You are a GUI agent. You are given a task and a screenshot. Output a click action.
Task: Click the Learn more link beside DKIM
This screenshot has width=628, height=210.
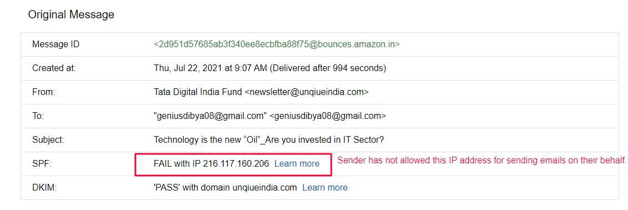325,188
